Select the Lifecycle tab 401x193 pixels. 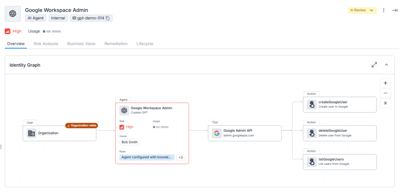click(145, 44)
